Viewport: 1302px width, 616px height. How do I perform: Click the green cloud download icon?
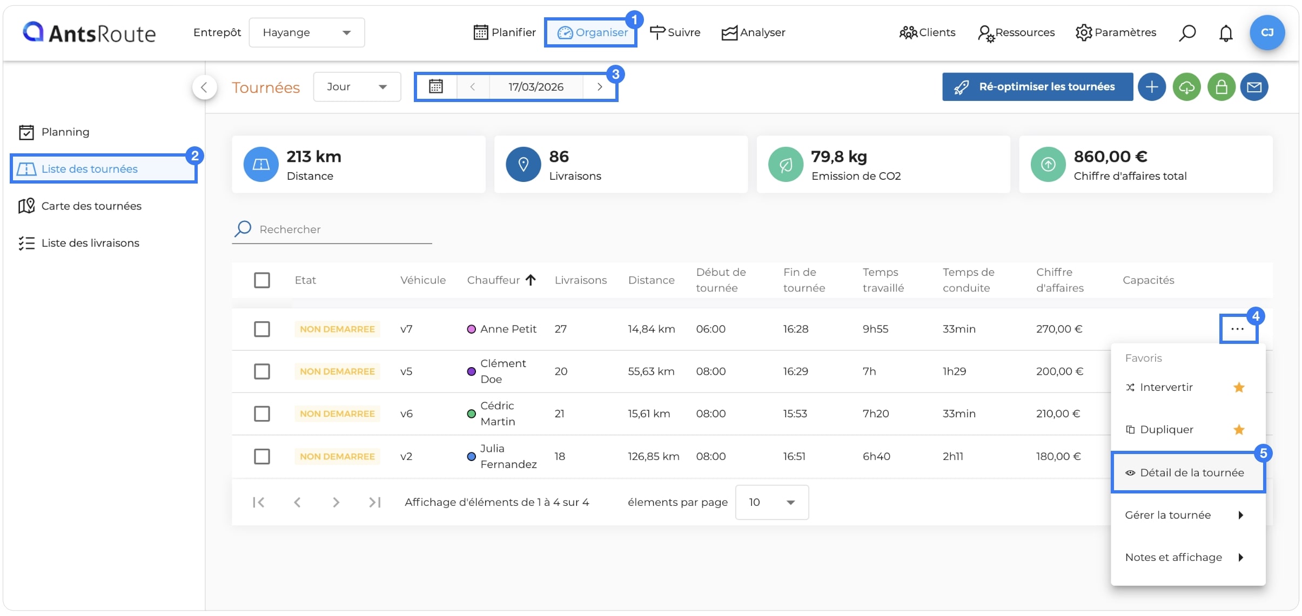point(1186,87)
